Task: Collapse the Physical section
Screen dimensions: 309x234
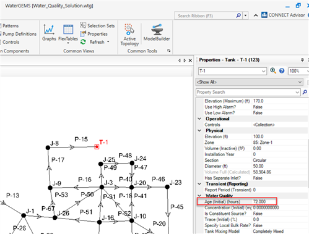Action: [x=199, y=130]
